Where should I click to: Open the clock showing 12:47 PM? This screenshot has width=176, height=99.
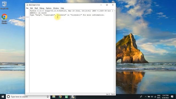[165, 97]
